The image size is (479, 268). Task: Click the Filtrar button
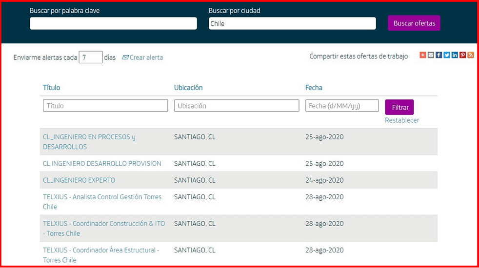point(399,107)
